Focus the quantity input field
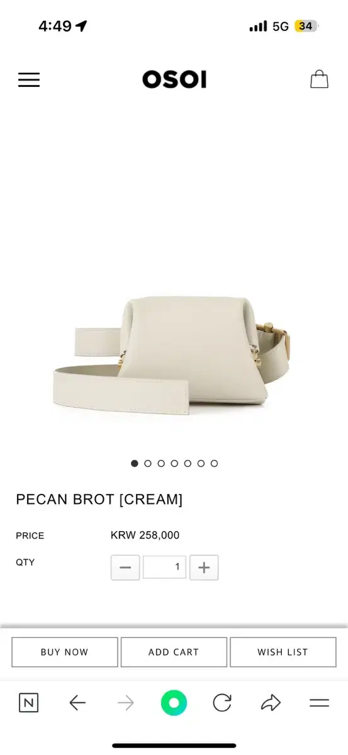348x755 pixels. pyautogui.click(x=164, y=567)
